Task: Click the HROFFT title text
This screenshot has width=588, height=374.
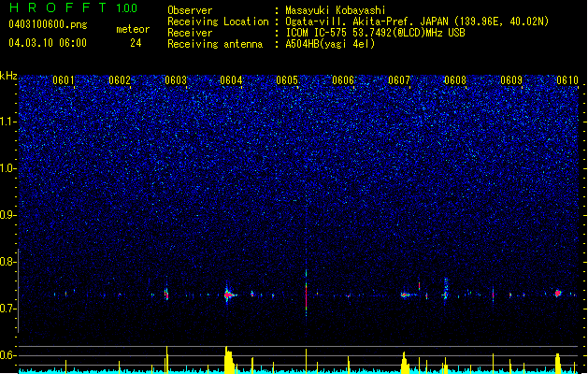Action: pyautogui.click(x=58, y=7)
